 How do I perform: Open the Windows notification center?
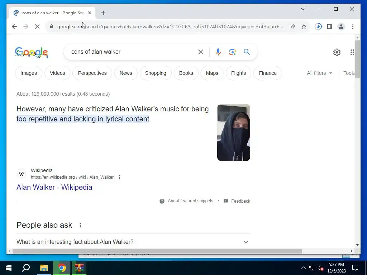(355, 268)
